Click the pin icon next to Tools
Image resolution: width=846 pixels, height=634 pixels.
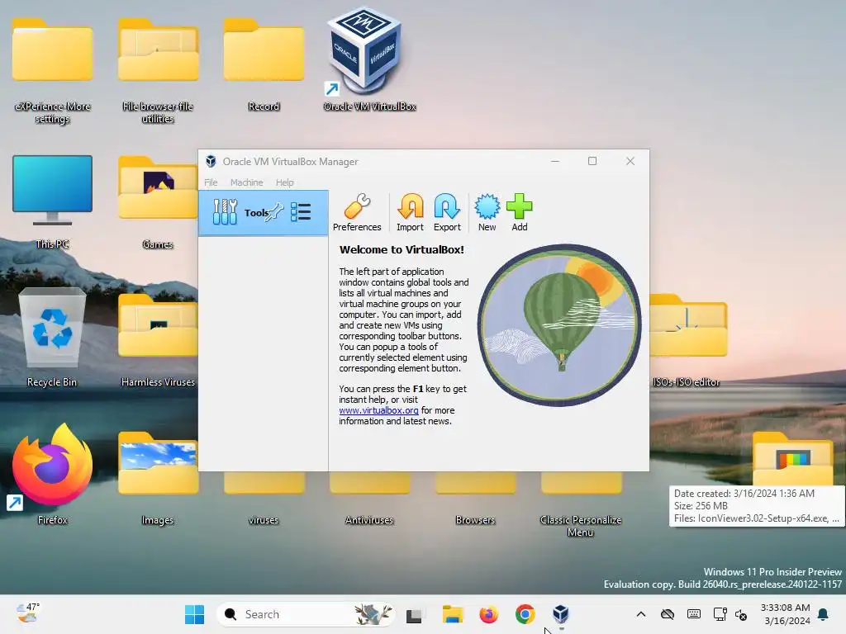click(x=274, y=212)
